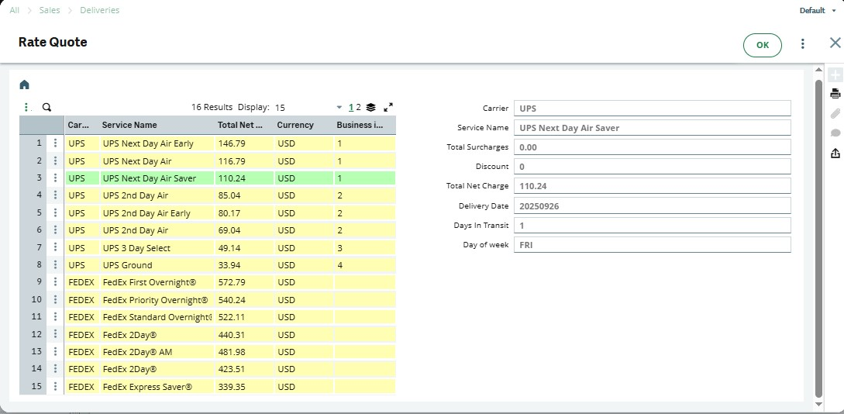Click the Service Name column header
The width and height of the screenshot is (844, 414).
click(129, 125)
